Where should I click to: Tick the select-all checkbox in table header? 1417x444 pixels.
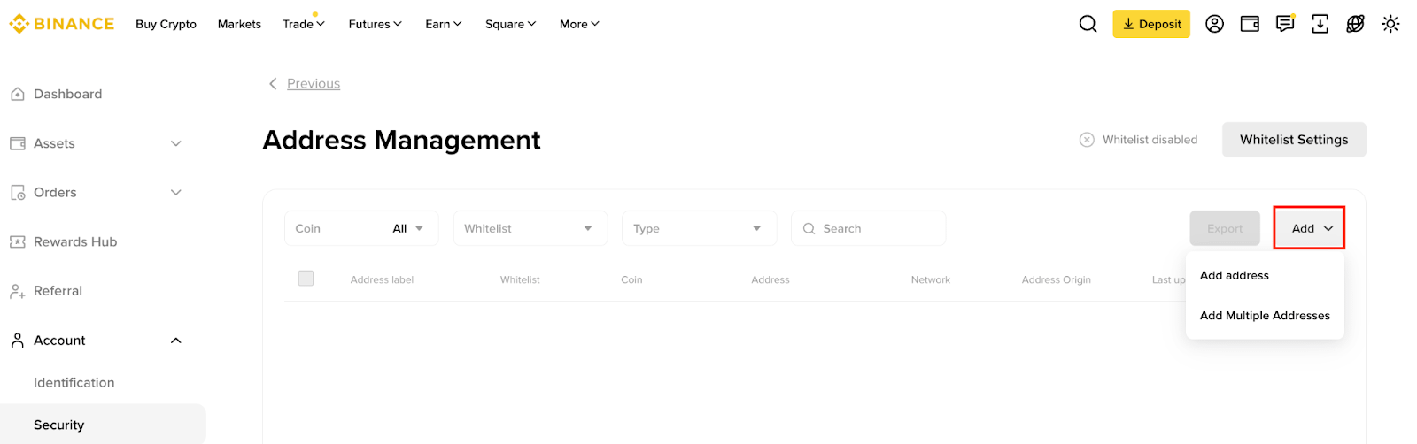click(306, 278)
